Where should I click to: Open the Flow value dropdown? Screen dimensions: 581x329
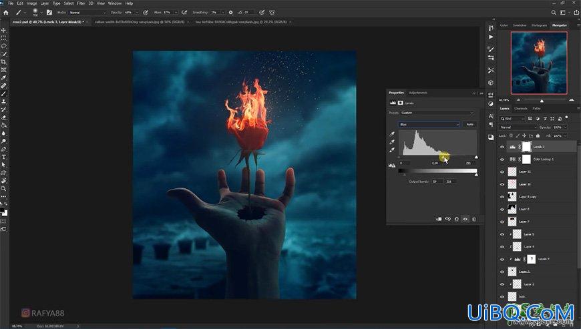pos(176,13)
